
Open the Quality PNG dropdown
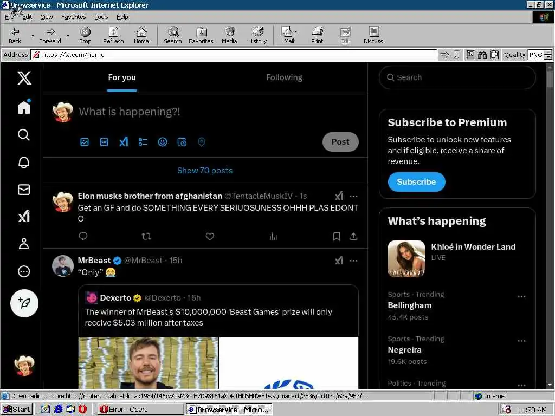click(548, 55)
